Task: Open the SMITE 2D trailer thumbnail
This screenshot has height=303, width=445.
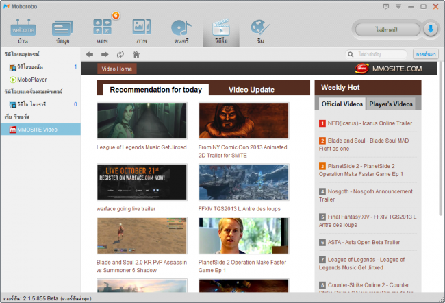Action: (x=244, y=121)
